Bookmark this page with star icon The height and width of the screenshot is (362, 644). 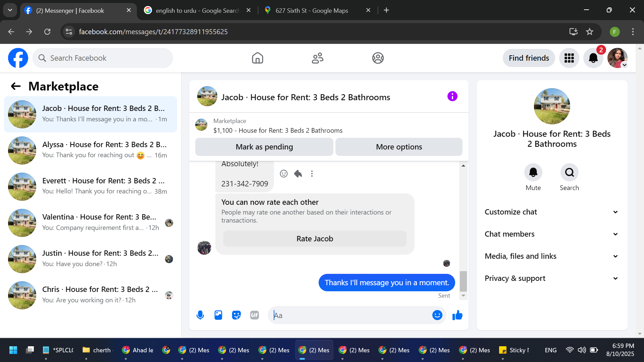point(589,32)
